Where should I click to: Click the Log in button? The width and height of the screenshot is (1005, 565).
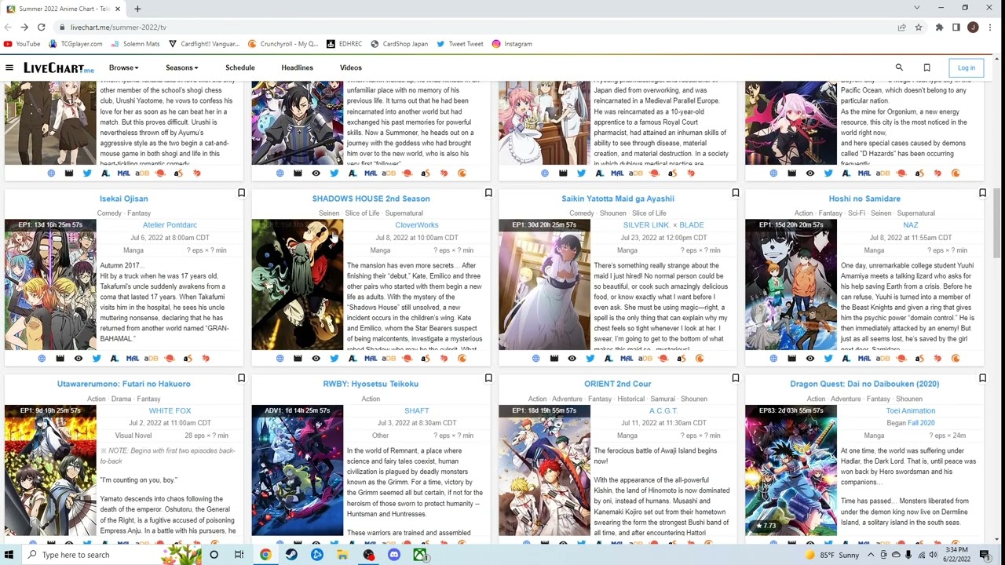coord(966,67)
